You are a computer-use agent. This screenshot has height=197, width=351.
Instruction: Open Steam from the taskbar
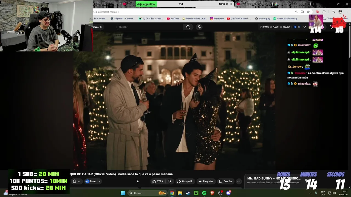[x=188, y=193]
